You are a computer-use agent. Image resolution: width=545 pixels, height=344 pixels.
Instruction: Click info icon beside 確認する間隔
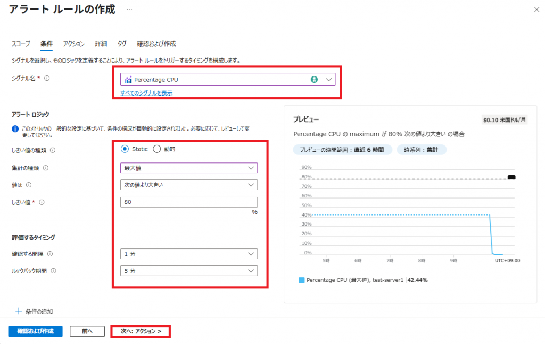click(50, 254)
